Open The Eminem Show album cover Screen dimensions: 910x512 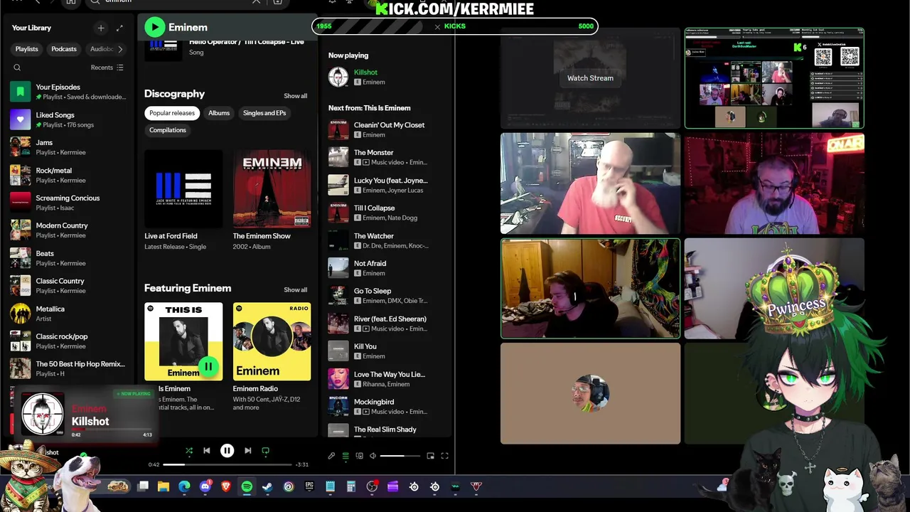pos(272,189)
